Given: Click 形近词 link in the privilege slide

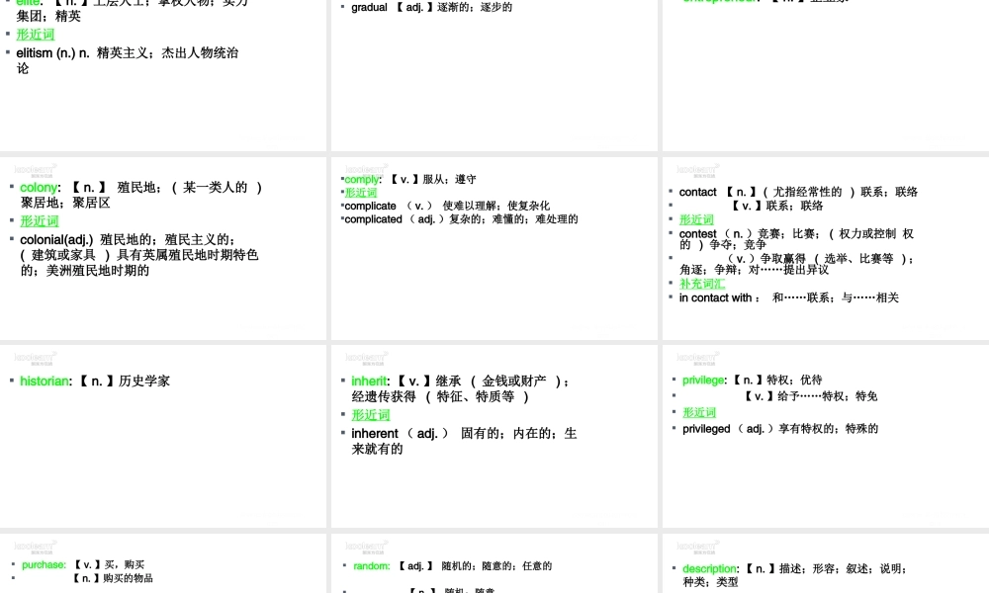Looking at the screenshot, I should point(699,413).
